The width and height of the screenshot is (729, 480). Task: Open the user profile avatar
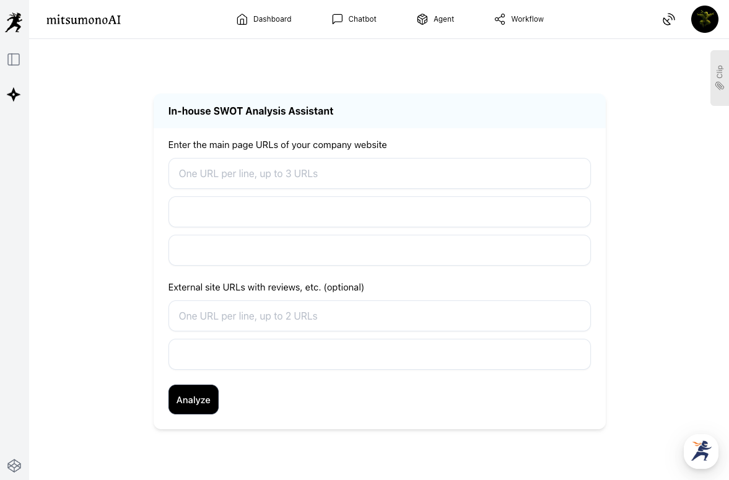click(704, 19)
